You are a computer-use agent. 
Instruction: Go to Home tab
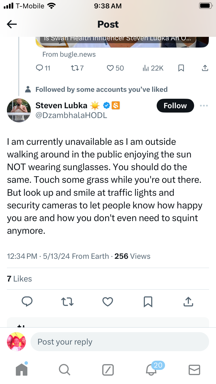click(x=22, y=369)
